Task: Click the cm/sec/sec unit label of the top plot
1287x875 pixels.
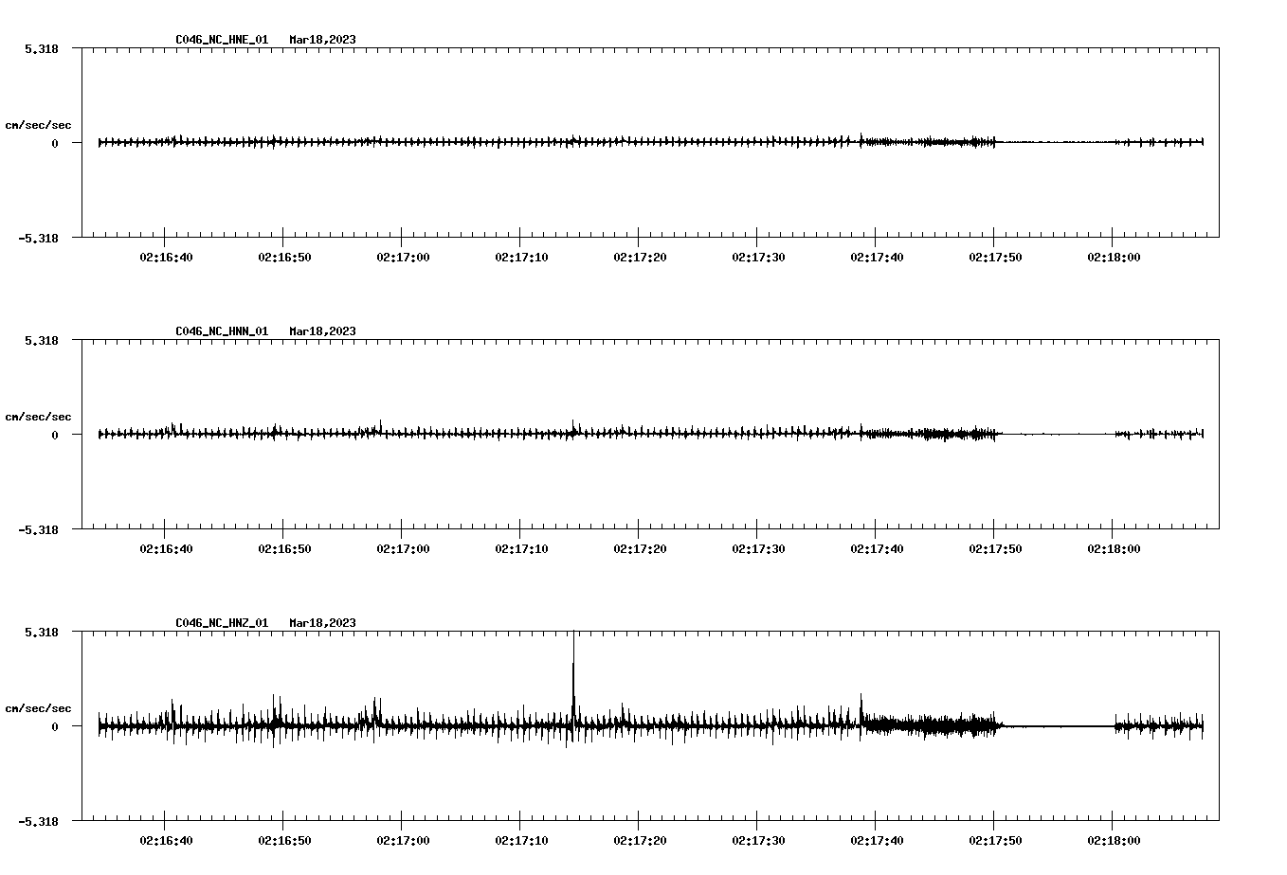Action: pyautogui.click(x=39, y=124)
